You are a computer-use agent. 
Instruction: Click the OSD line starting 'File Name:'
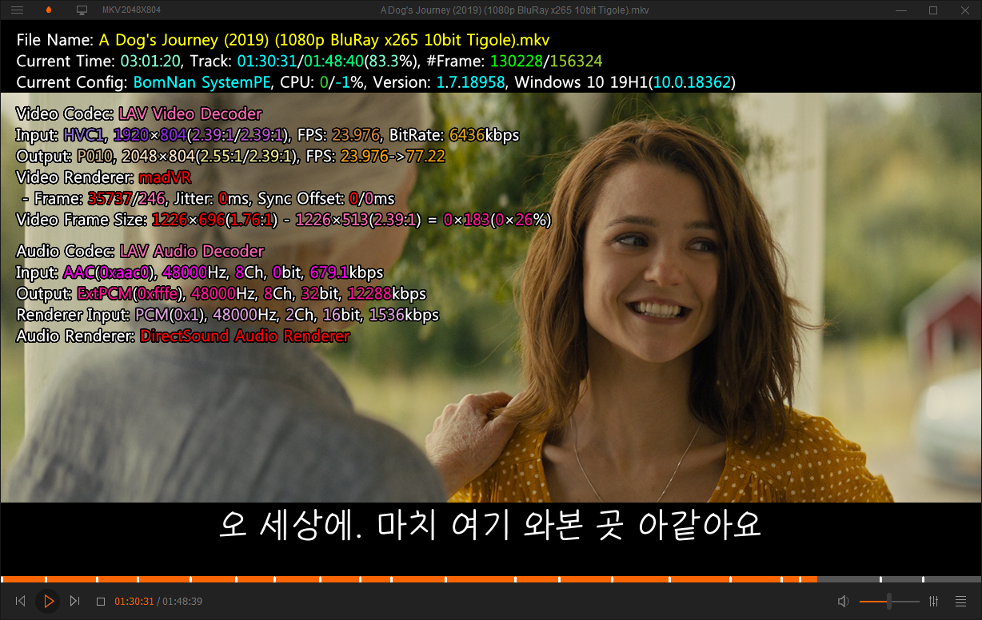283,40
